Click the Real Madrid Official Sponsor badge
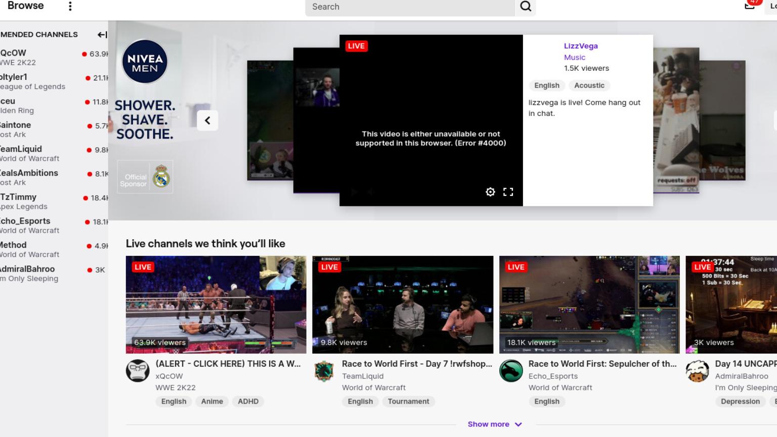The image size is (777, 437). tap(145, 177)
